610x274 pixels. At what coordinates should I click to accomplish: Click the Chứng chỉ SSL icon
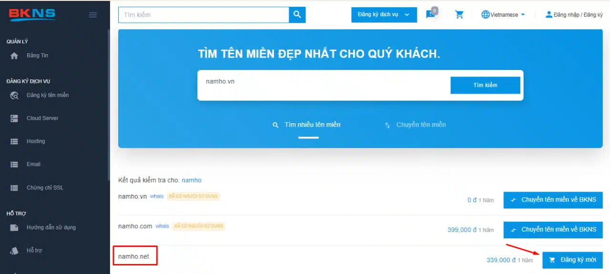point(14,188)
